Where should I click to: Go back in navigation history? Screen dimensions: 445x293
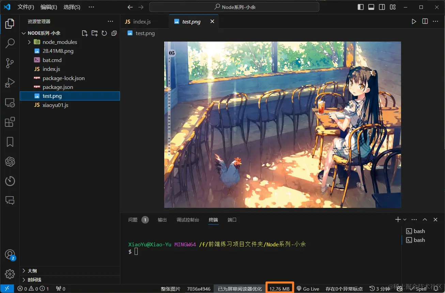tap(130, 7)
